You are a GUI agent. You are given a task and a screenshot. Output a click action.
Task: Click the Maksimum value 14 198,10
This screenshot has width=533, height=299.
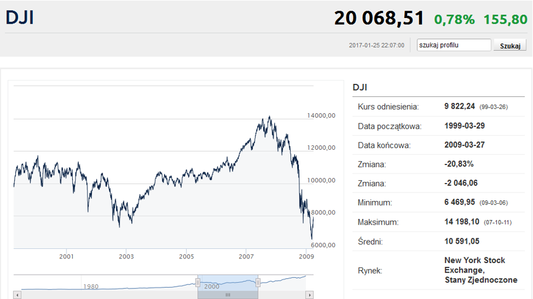point(461,222)
